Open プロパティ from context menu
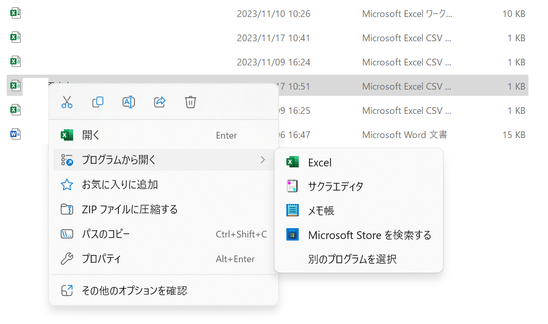 164,259
